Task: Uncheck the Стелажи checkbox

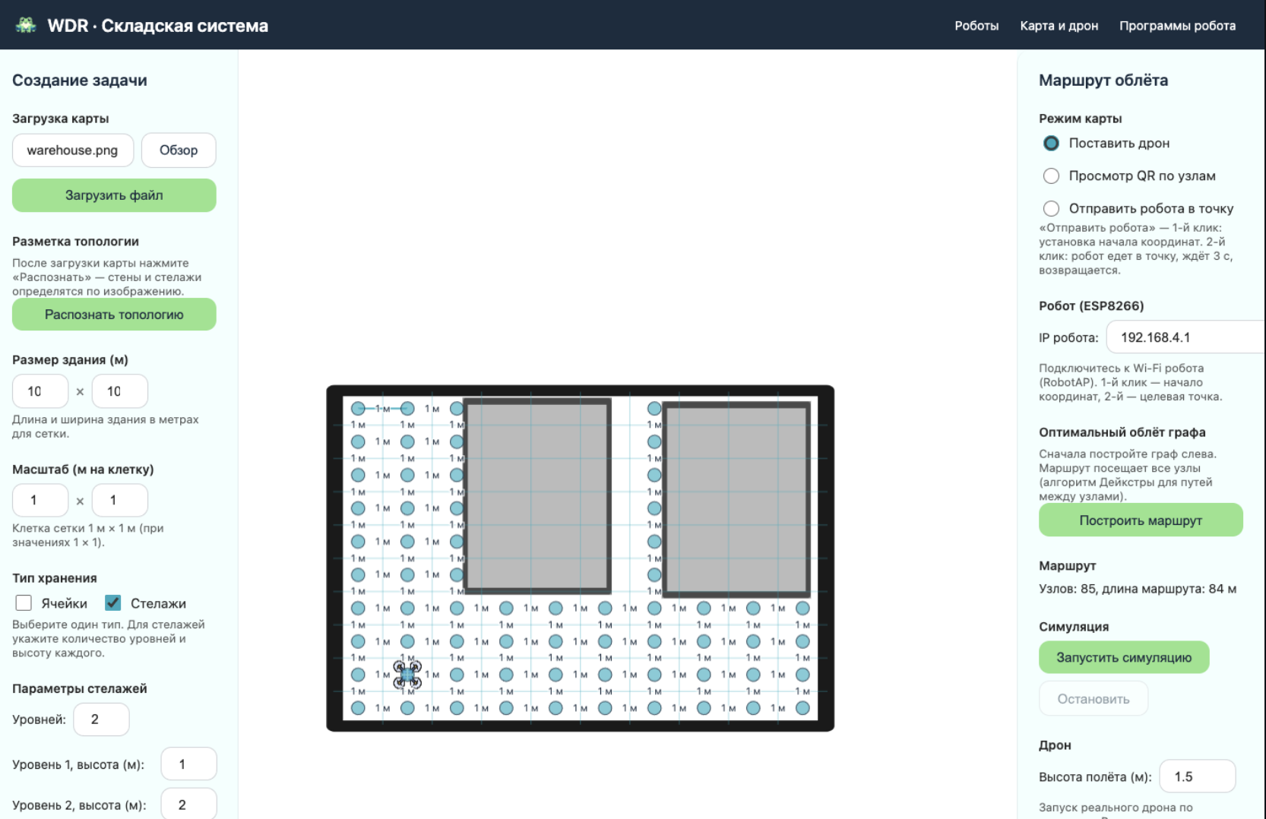Action: tap(112, 602)
